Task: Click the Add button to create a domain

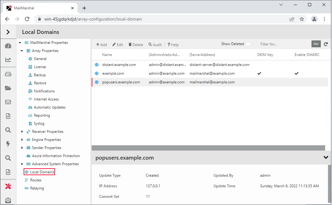Action: pos(101,44)
